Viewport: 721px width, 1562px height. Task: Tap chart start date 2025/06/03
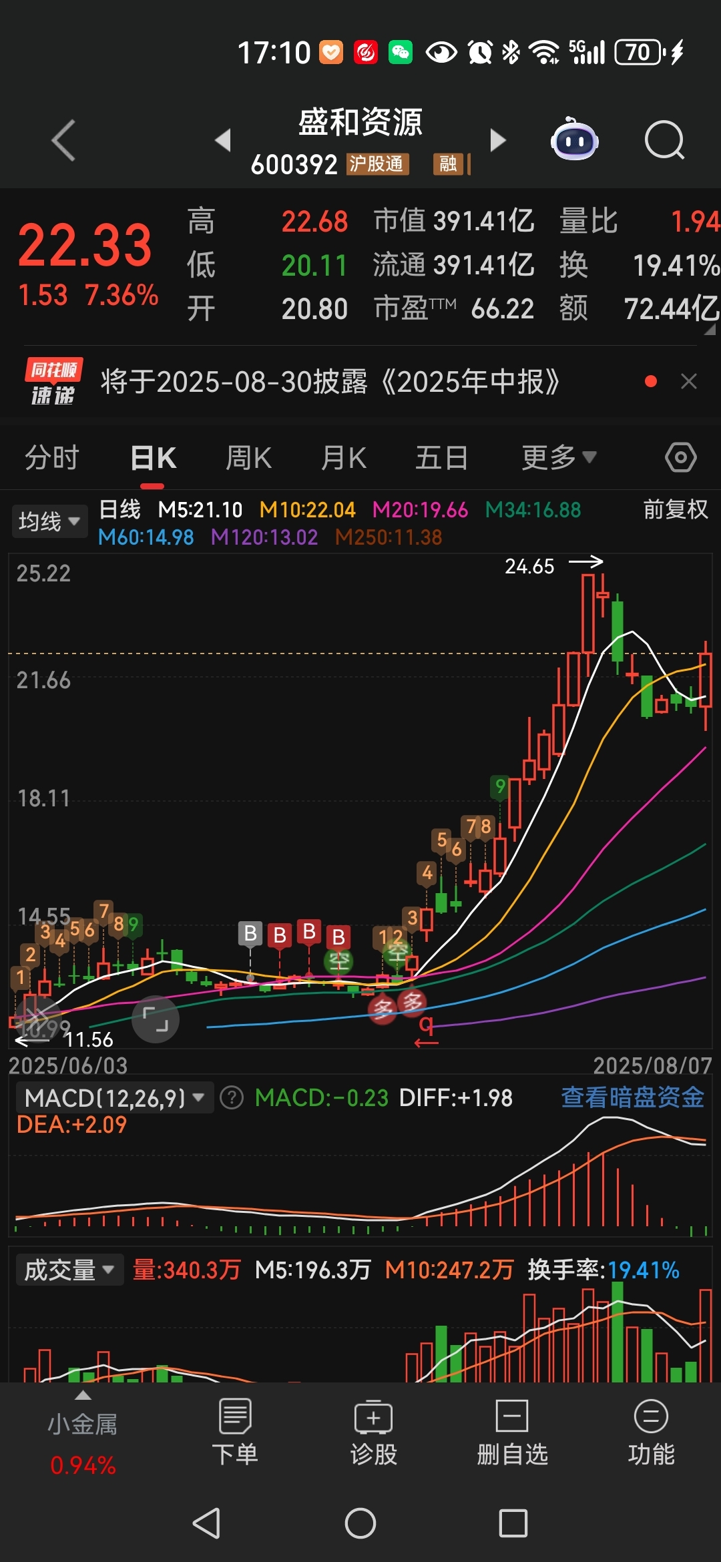pyautogui.click(x=67, y=1065)
